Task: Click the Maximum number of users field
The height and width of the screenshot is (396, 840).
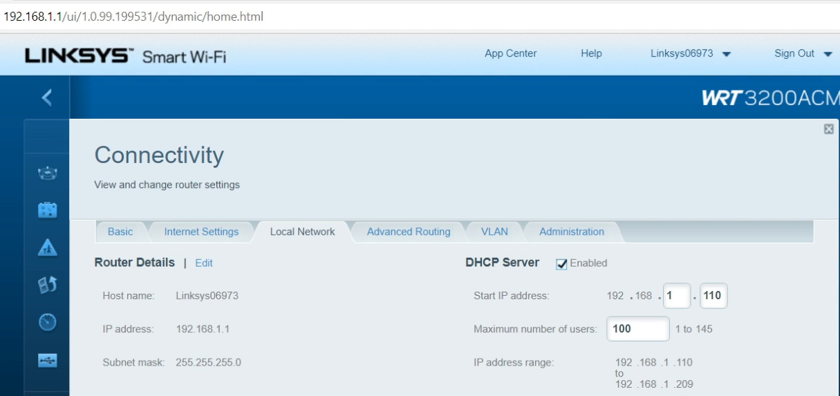Action: (x=637, y=329)
